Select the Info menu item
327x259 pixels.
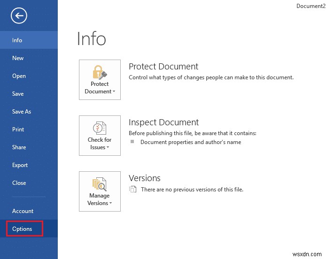tap(29, 40)
